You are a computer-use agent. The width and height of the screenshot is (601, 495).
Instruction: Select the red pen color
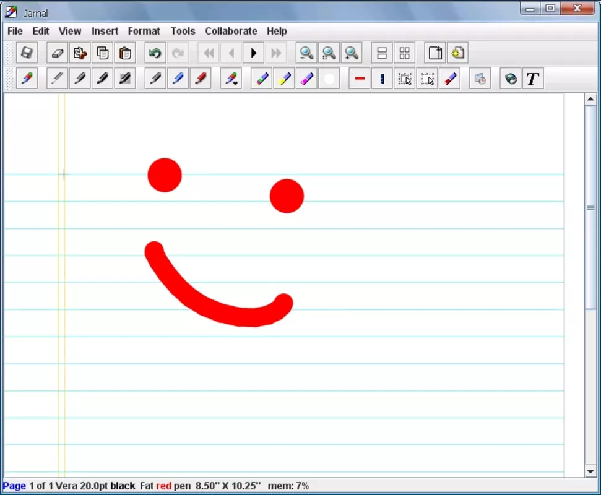click(x=201, y=79)
